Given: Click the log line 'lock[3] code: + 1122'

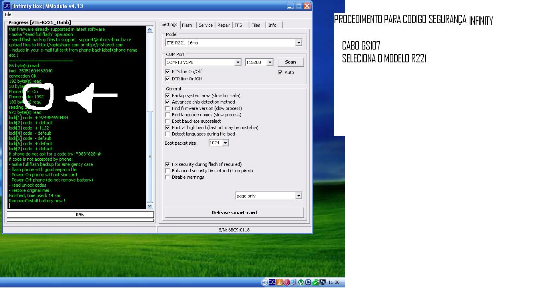Looking at the screenshot, I should pos(29,128).
